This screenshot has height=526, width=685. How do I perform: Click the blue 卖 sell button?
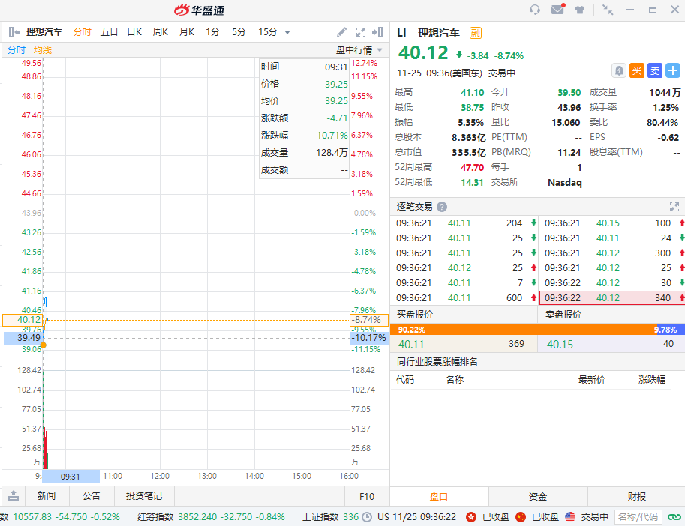tap(654, 70)
